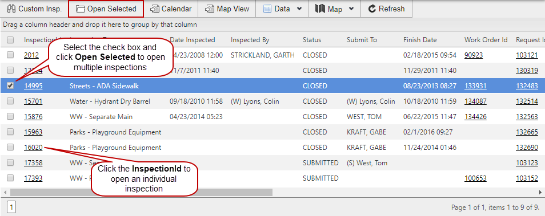
Task: Click 'STRICKLAND, GARTH' cell
Action: (263, 55)
